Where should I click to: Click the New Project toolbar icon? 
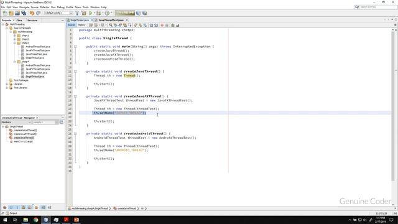pos(11,13)
